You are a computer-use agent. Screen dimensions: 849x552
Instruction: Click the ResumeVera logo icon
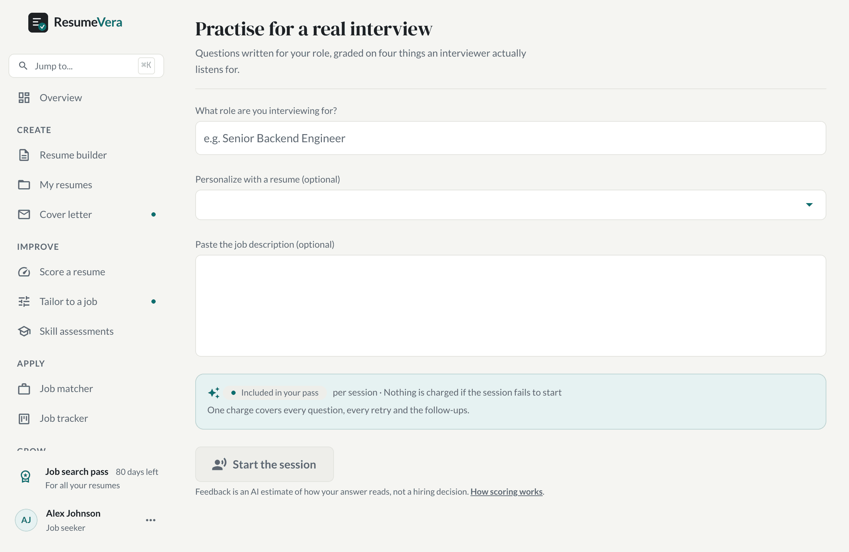[x=38, y=23]
